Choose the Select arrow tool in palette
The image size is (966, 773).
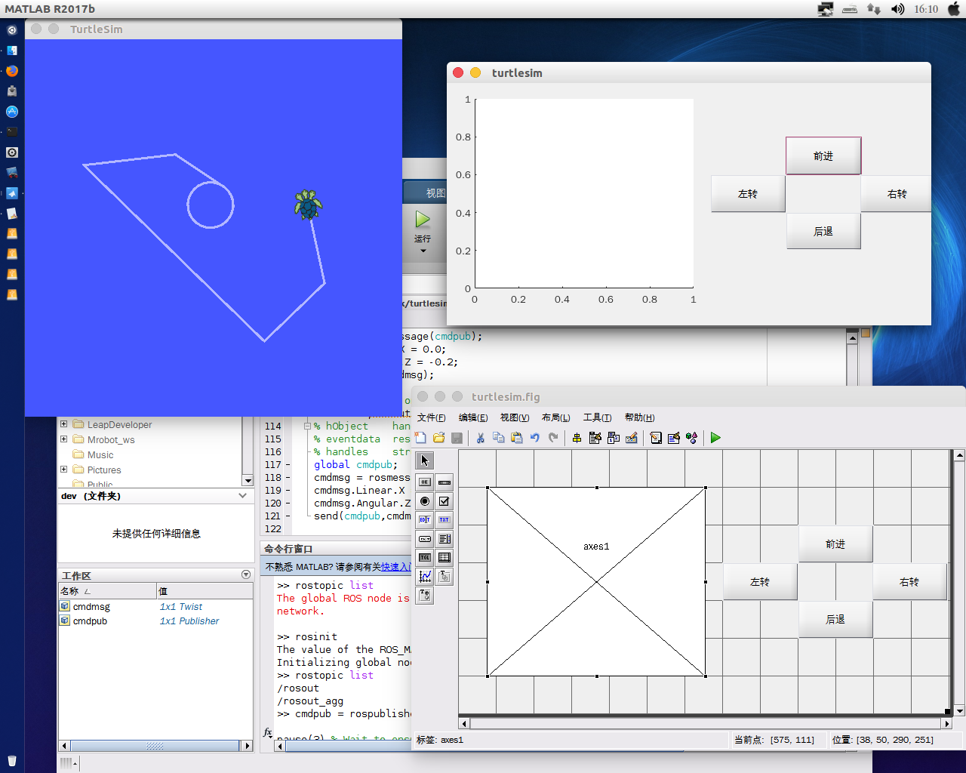(425, 460)
